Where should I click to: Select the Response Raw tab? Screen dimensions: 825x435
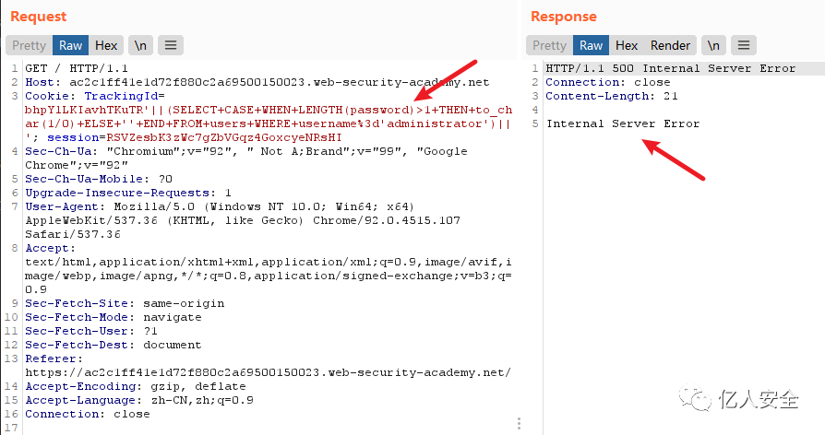[x=591, y=46]
